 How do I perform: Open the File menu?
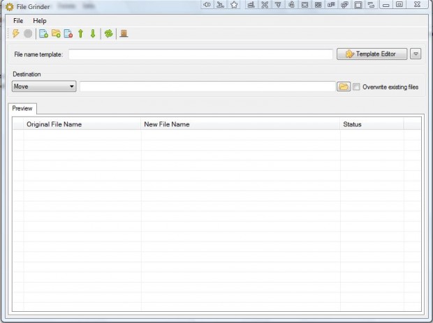pyautogui.click(x=18, y=21)
